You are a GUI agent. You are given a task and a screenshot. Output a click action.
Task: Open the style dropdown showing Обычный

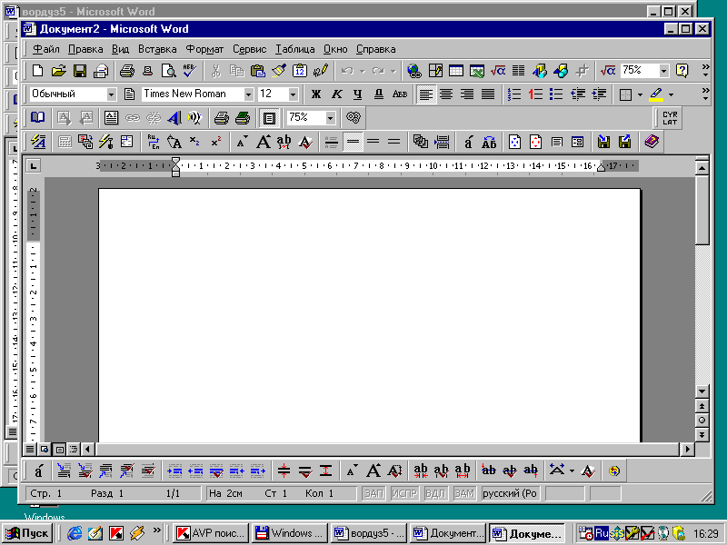pos(111,94)
